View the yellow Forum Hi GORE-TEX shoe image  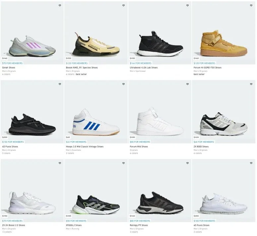224,43
